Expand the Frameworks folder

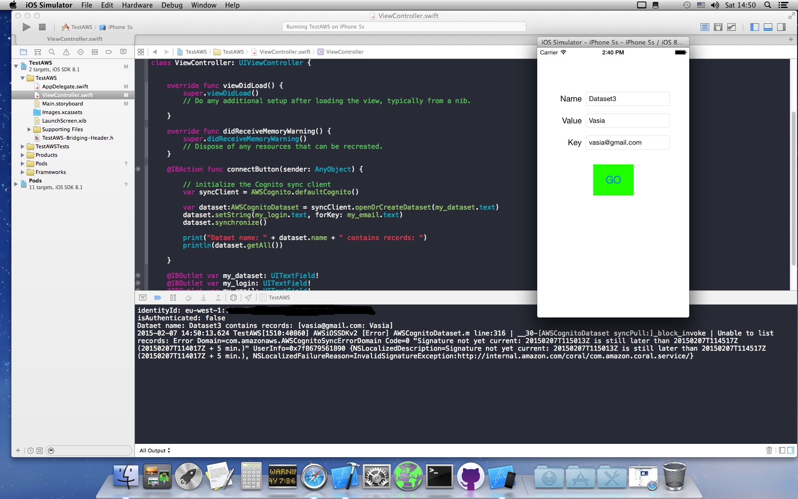click(x=22, y=172)
